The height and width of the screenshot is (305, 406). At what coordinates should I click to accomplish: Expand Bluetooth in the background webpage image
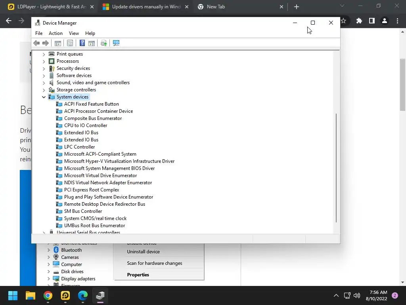(x=49, y=250)
